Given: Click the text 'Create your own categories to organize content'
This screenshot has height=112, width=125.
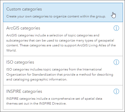Looking at the screenshot, I should point(43,16).
